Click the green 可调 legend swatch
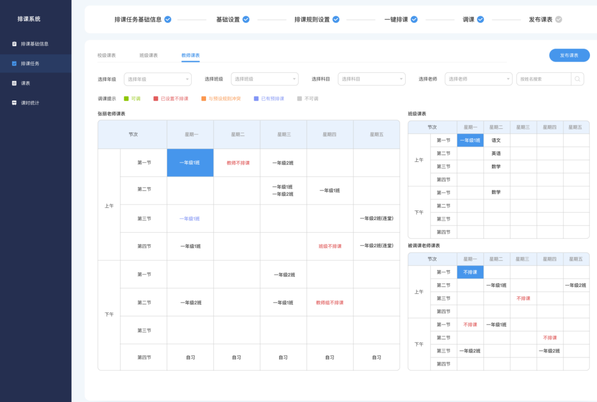The width and height of the screenshot is (597, 402). tap(126, 99)
